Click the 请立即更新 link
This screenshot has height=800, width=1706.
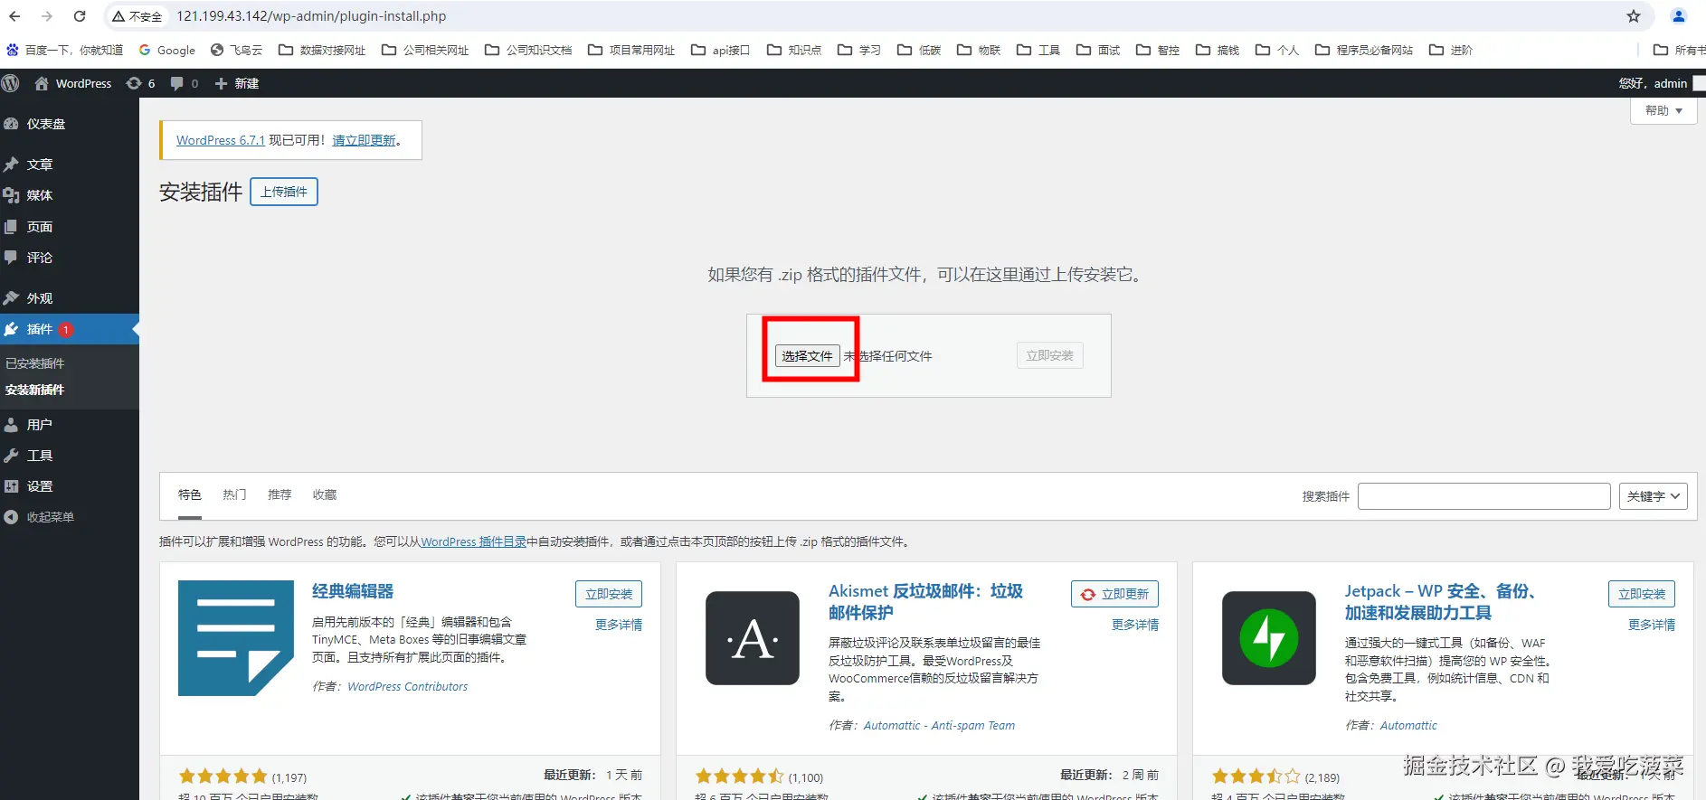pos(364,140)
